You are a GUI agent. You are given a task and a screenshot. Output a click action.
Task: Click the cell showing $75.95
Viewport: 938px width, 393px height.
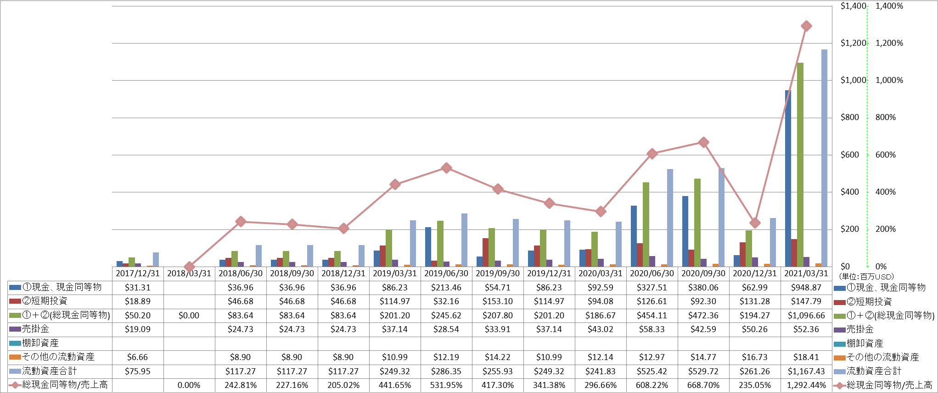(x=138, y=371)
